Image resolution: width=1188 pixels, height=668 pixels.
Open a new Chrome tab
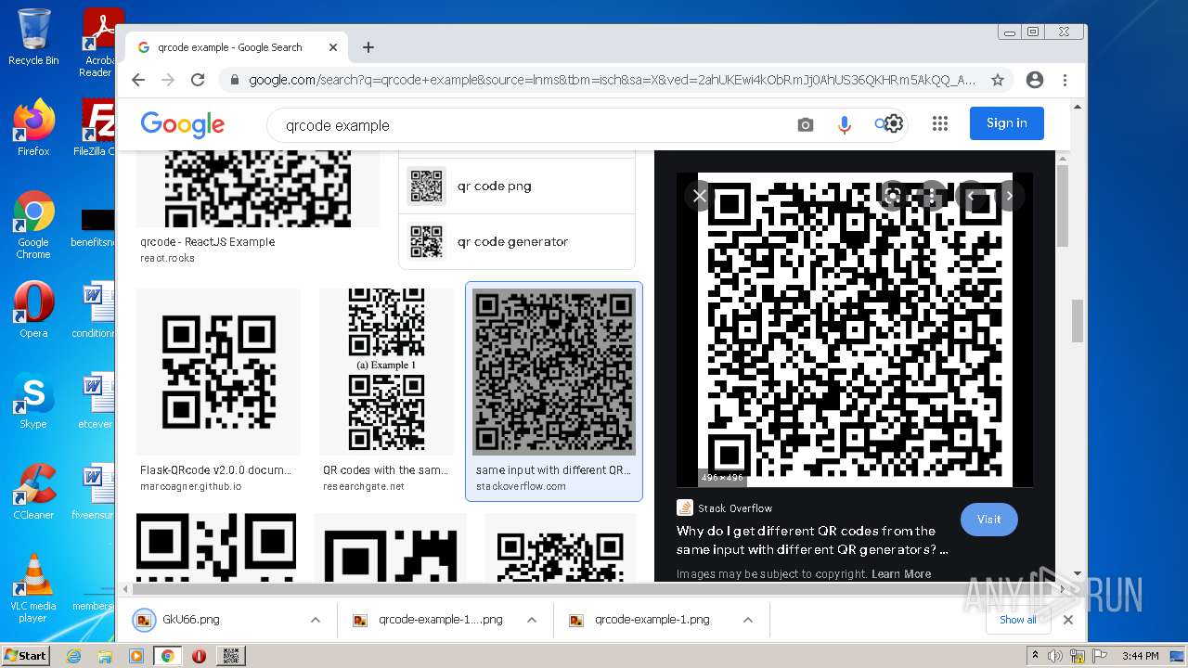pos(368,47)
